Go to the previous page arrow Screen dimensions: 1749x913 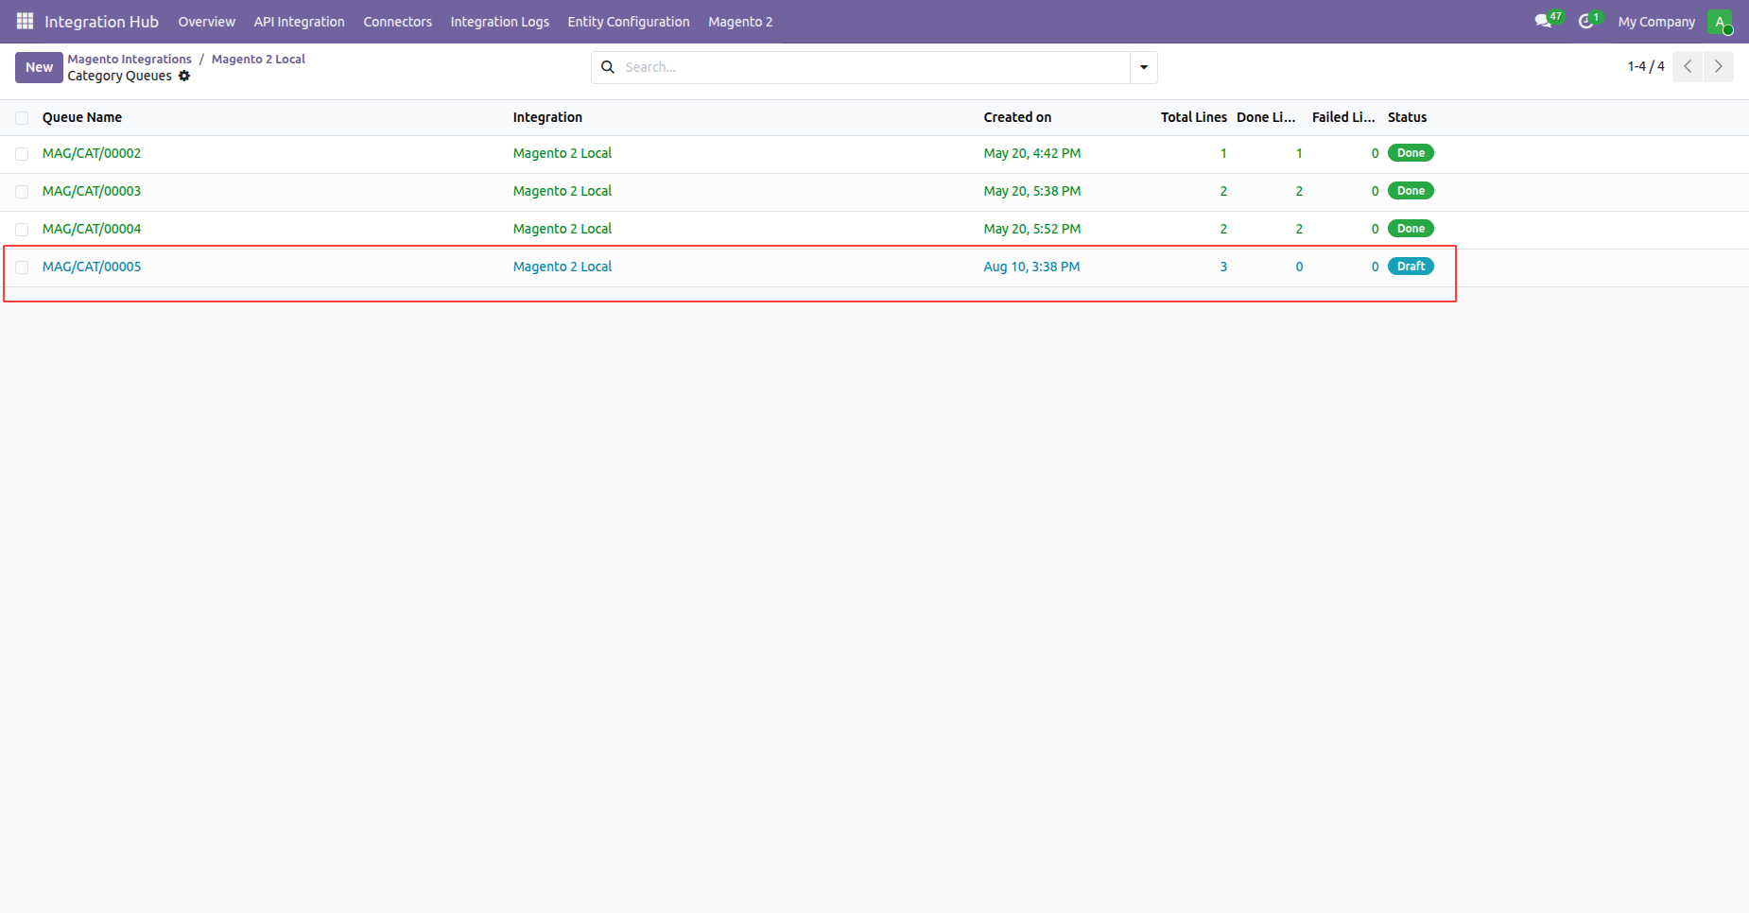click(x=1688, y=66)
